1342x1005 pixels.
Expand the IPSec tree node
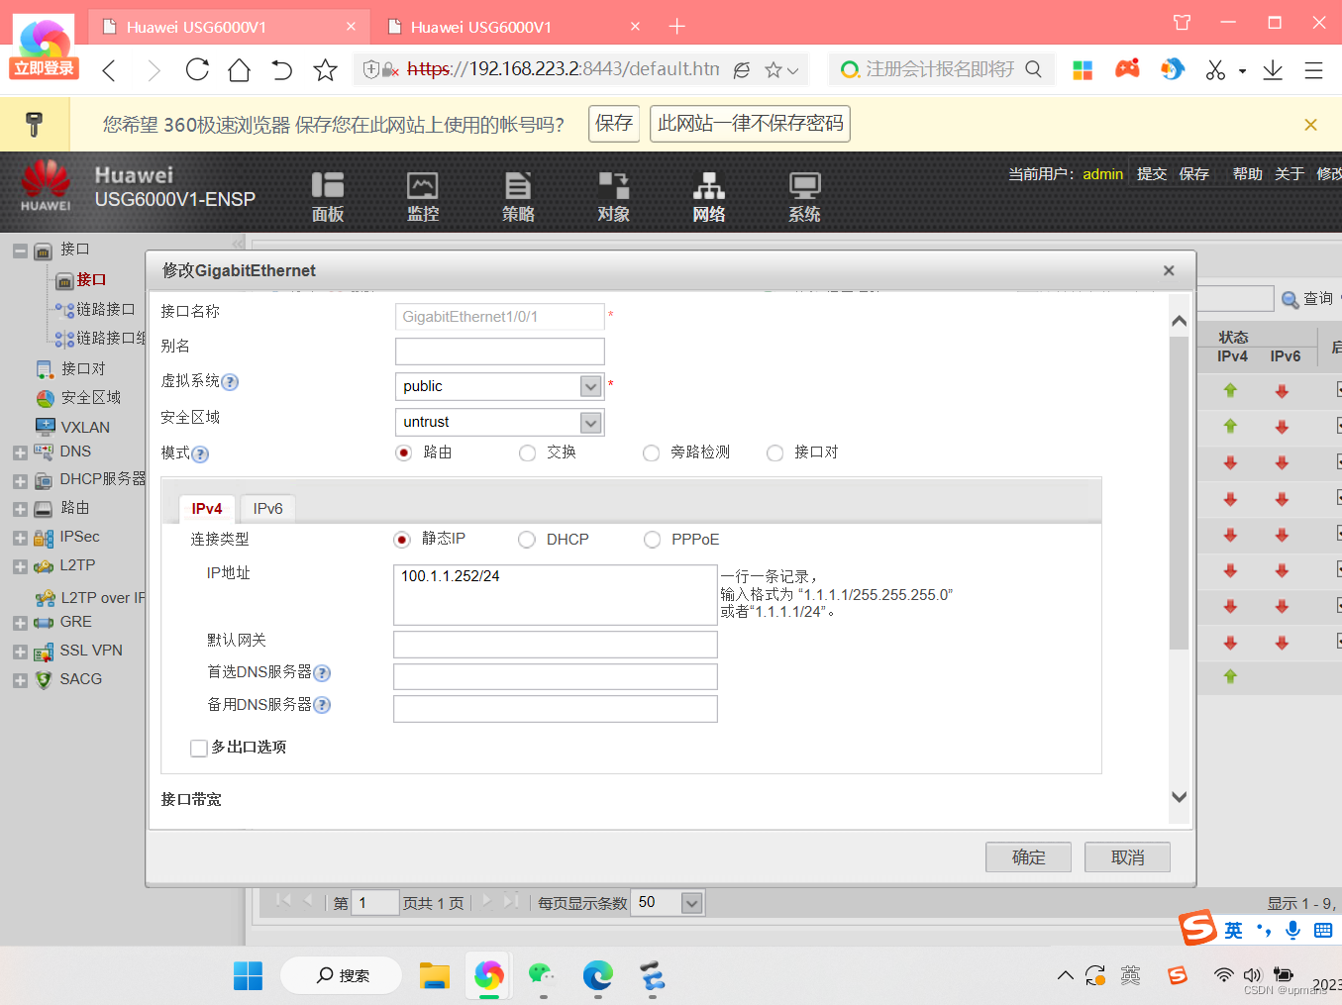coord(20,539)
